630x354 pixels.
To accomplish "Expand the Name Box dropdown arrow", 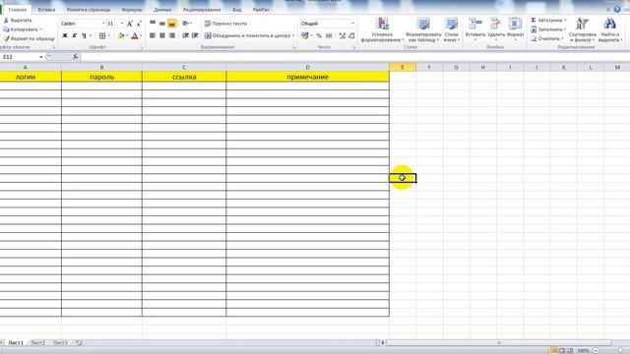I will coord(41,57).
